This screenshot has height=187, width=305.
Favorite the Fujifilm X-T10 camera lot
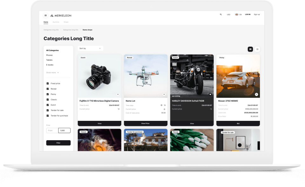(x=118, y=94)
